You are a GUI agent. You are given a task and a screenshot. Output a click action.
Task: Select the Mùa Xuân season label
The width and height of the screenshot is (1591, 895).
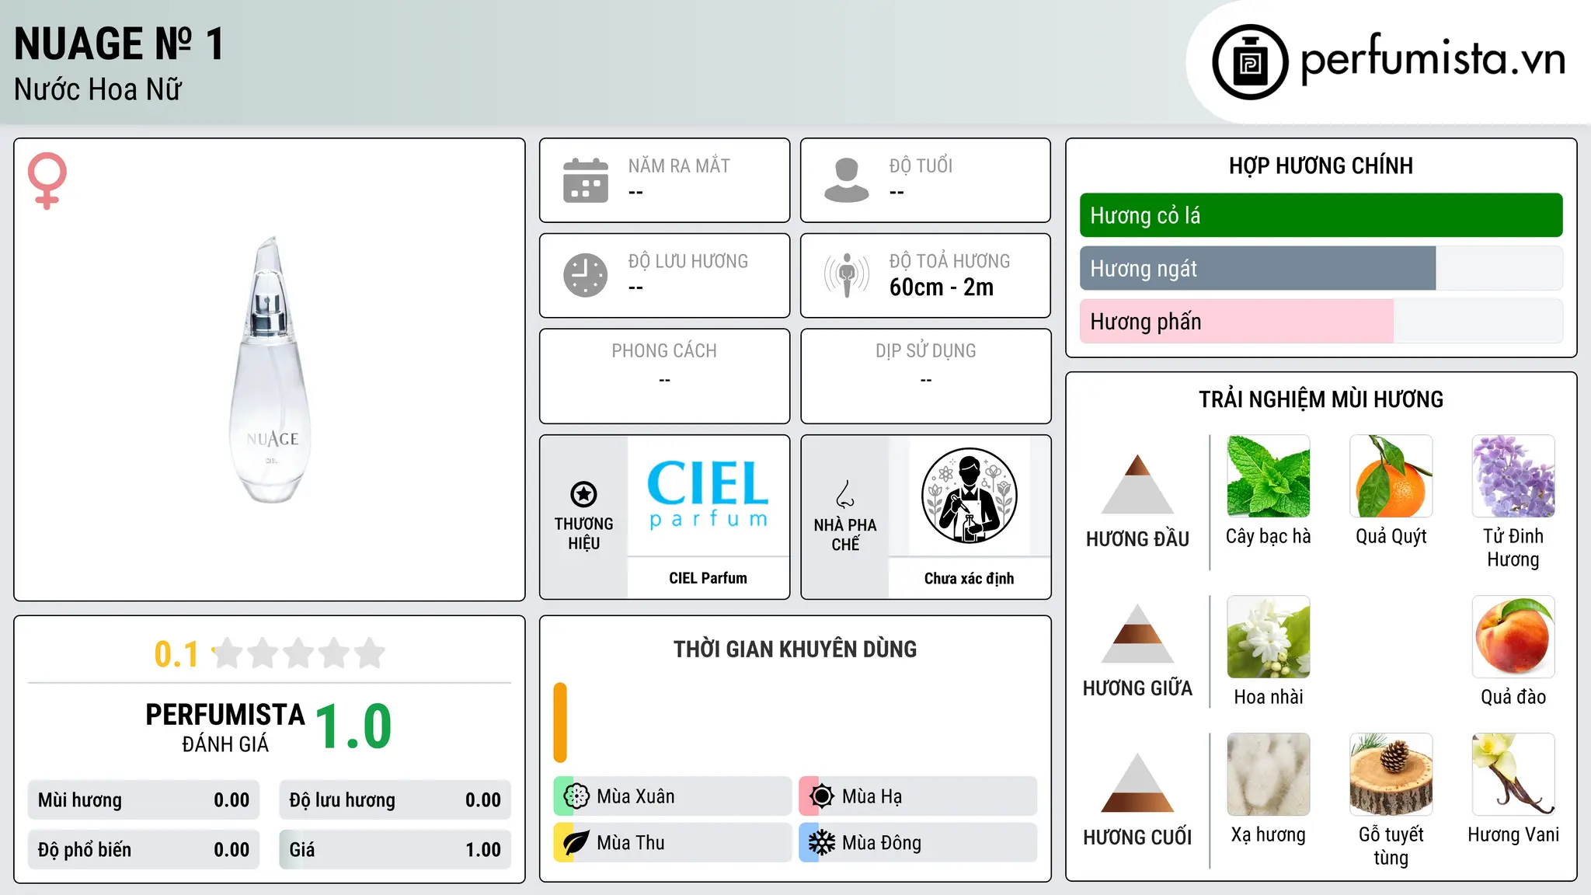coord(635,796)
